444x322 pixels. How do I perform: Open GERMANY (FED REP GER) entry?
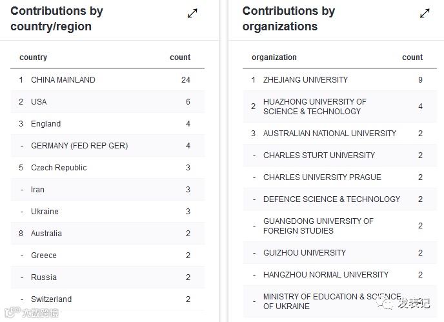pyautogui.click(x=79, y=146)
